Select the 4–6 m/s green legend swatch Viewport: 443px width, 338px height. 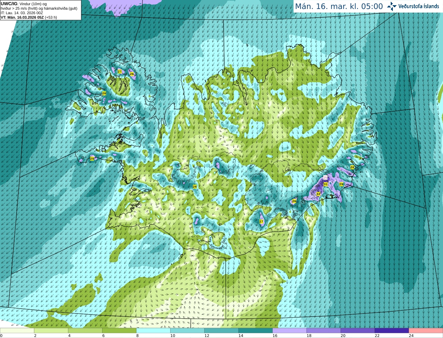(85, 330)
